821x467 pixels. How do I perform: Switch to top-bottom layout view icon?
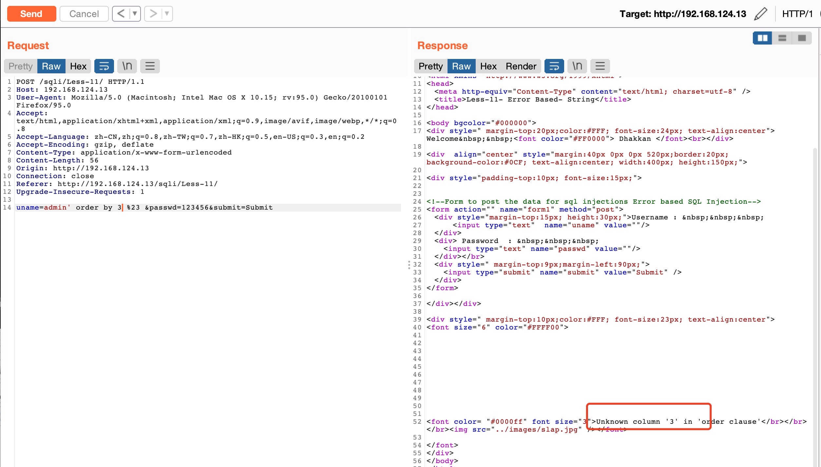pyautogui.click(x=782, y=38)
